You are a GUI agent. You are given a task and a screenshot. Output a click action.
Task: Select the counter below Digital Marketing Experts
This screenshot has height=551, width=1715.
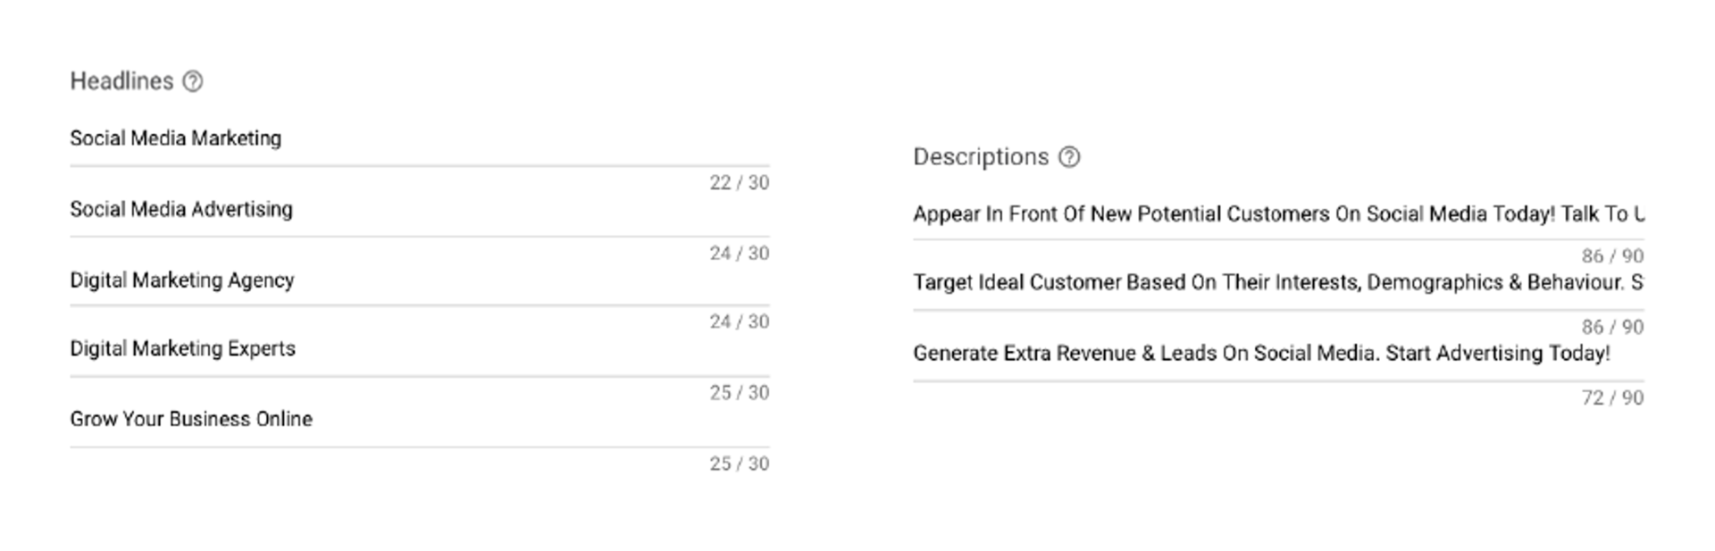pos(739,393)
